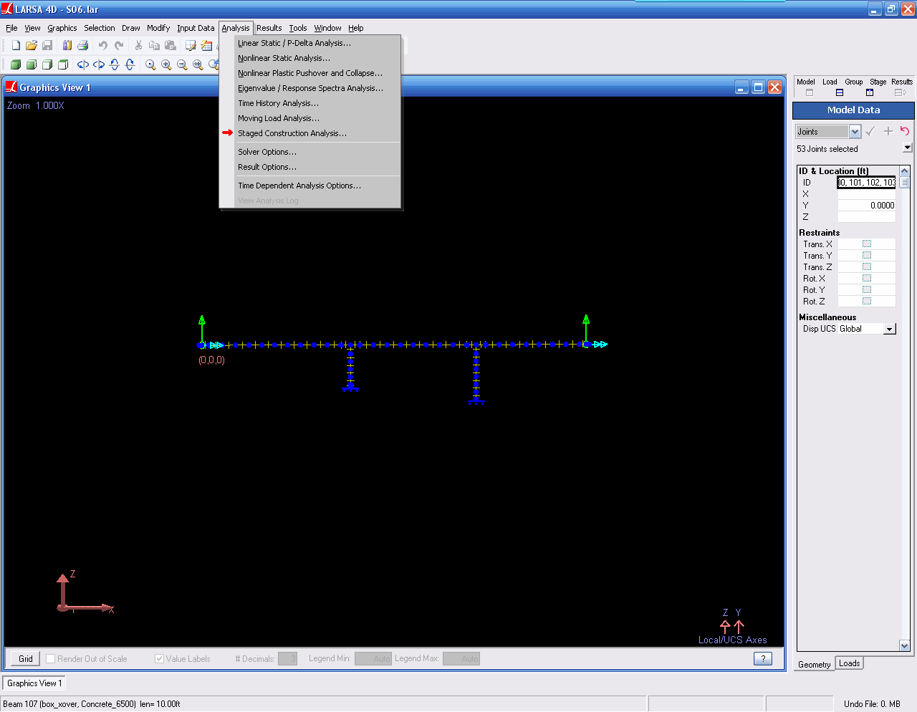Screen dimensions: 917x712
Task: Click the Open file folder icon
Action: pos(32,45)
